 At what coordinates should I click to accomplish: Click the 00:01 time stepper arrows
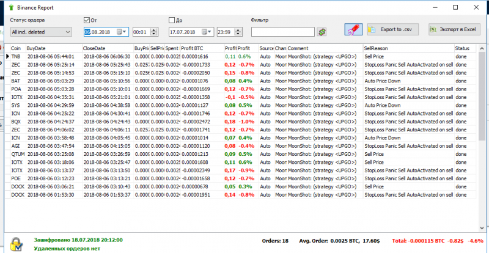coord(154,32)
